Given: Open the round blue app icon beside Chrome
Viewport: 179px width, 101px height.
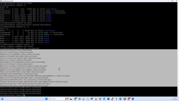Looking at the screenshot, I should 79,99.
